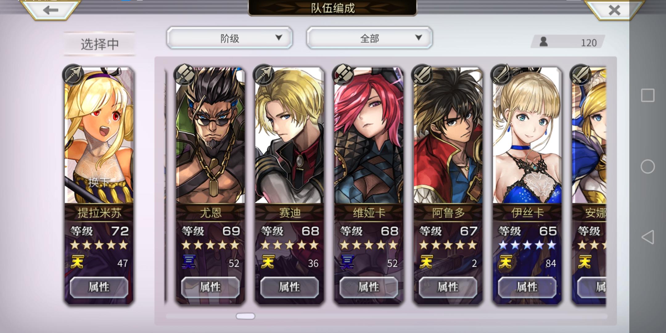Screen dimensions: 666x333
Task: Tap the 天 attribute emblem on 赛迪
Action: tap(268, 262)
